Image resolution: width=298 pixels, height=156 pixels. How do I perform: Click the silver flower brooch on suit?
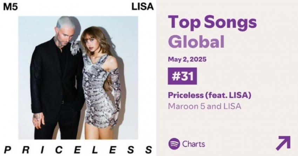(x=75, y=48)
